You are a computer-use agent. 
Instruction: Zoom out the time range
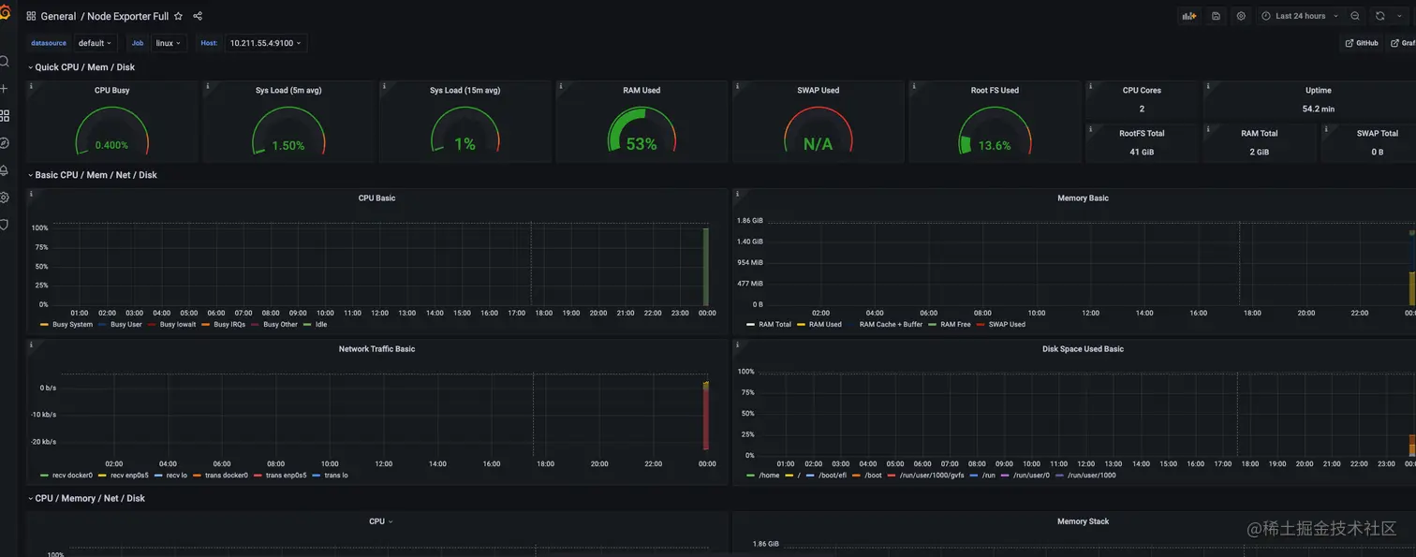click(1355, 16)
